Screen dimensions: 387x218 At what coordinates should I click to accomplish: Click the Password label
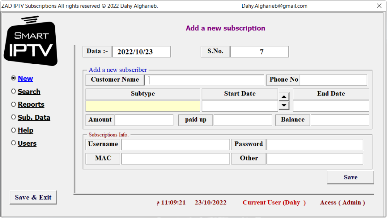[x=248, y=144]
